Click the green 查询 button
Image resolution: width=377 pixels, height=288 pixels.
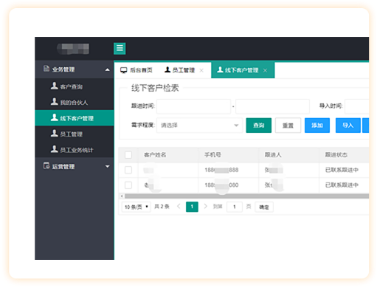(x=259, y=126)
